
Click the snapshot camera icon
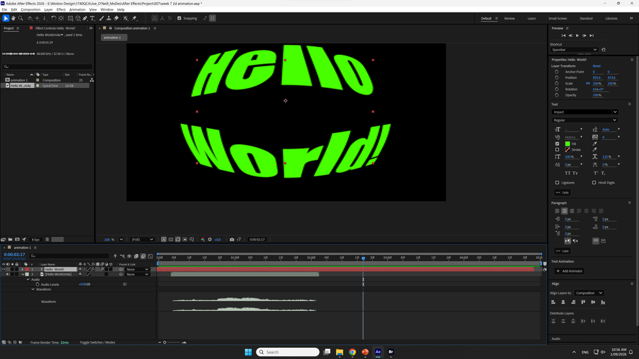pyautogui.click(x=232, y=239)
